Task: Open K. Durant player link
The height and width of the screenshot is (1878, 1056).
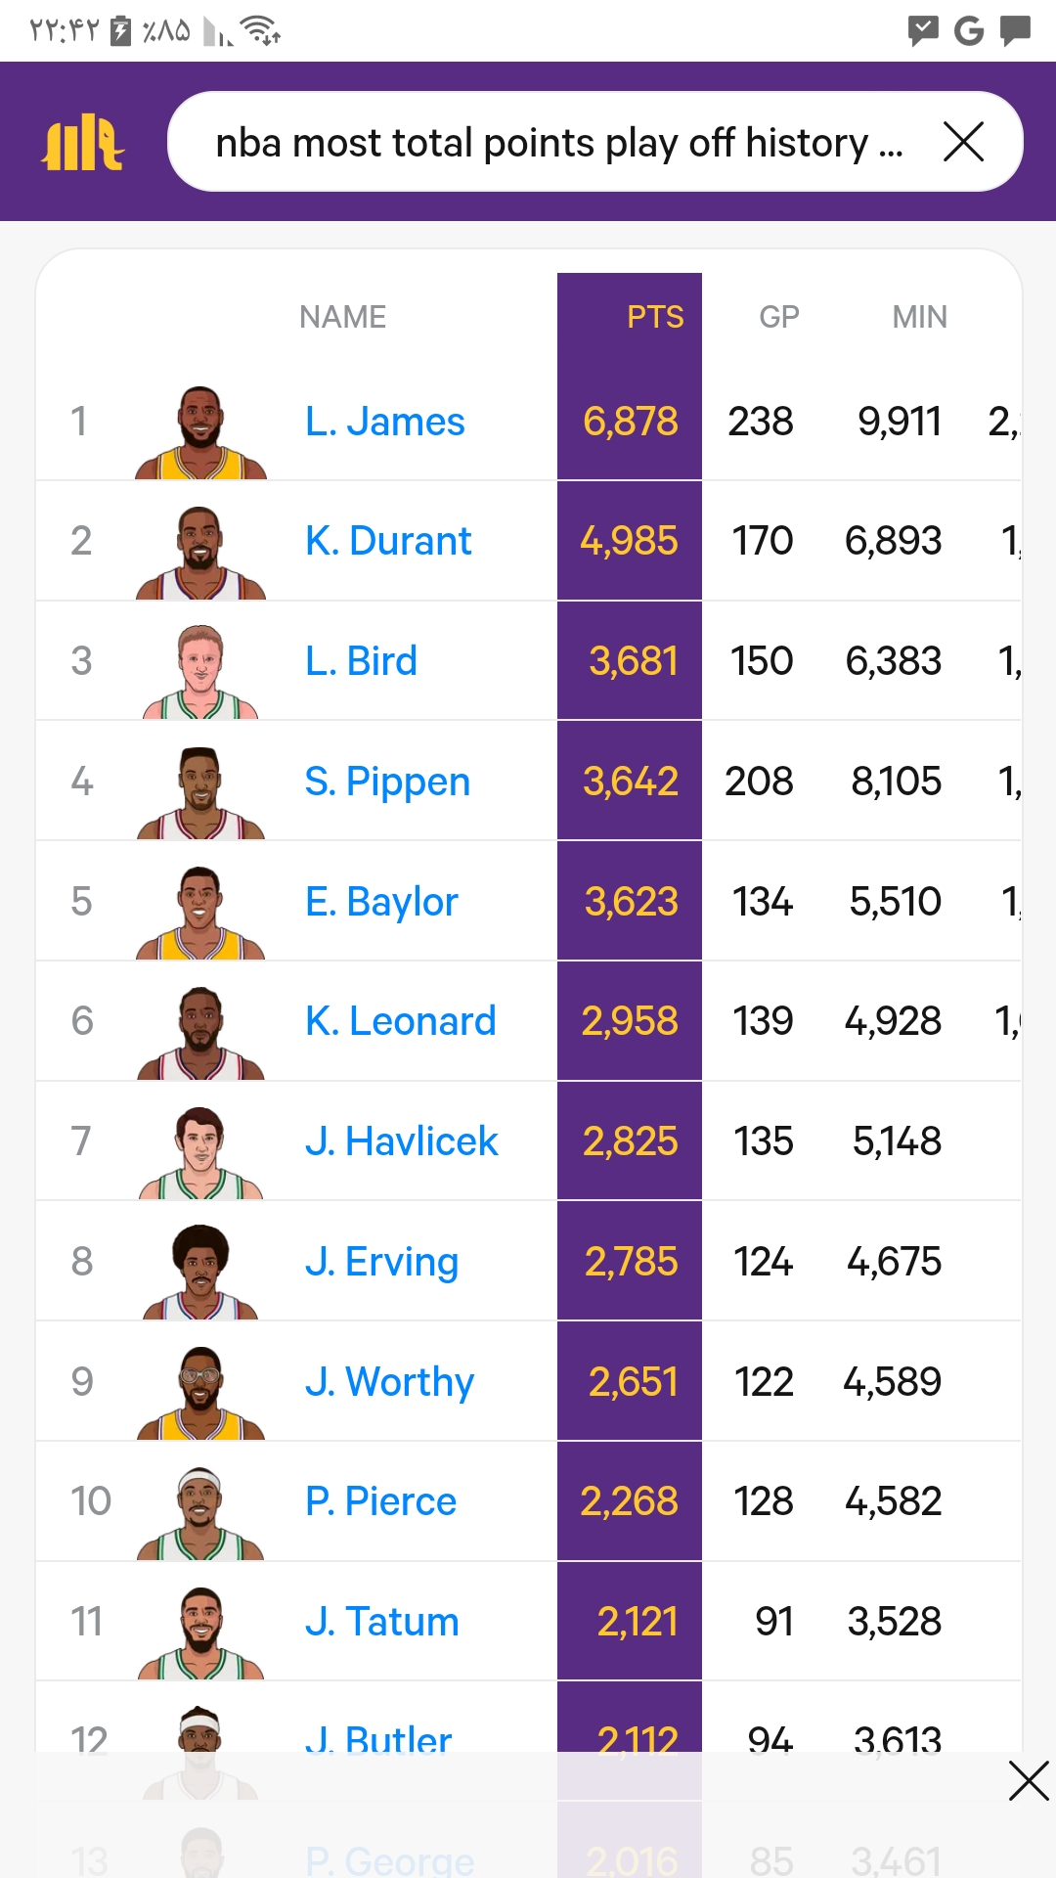Action: (x=388, y=541)
